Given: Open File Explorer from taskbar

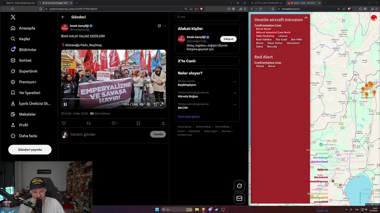Looking at the screenshot, I should click(x=197, y=209).
